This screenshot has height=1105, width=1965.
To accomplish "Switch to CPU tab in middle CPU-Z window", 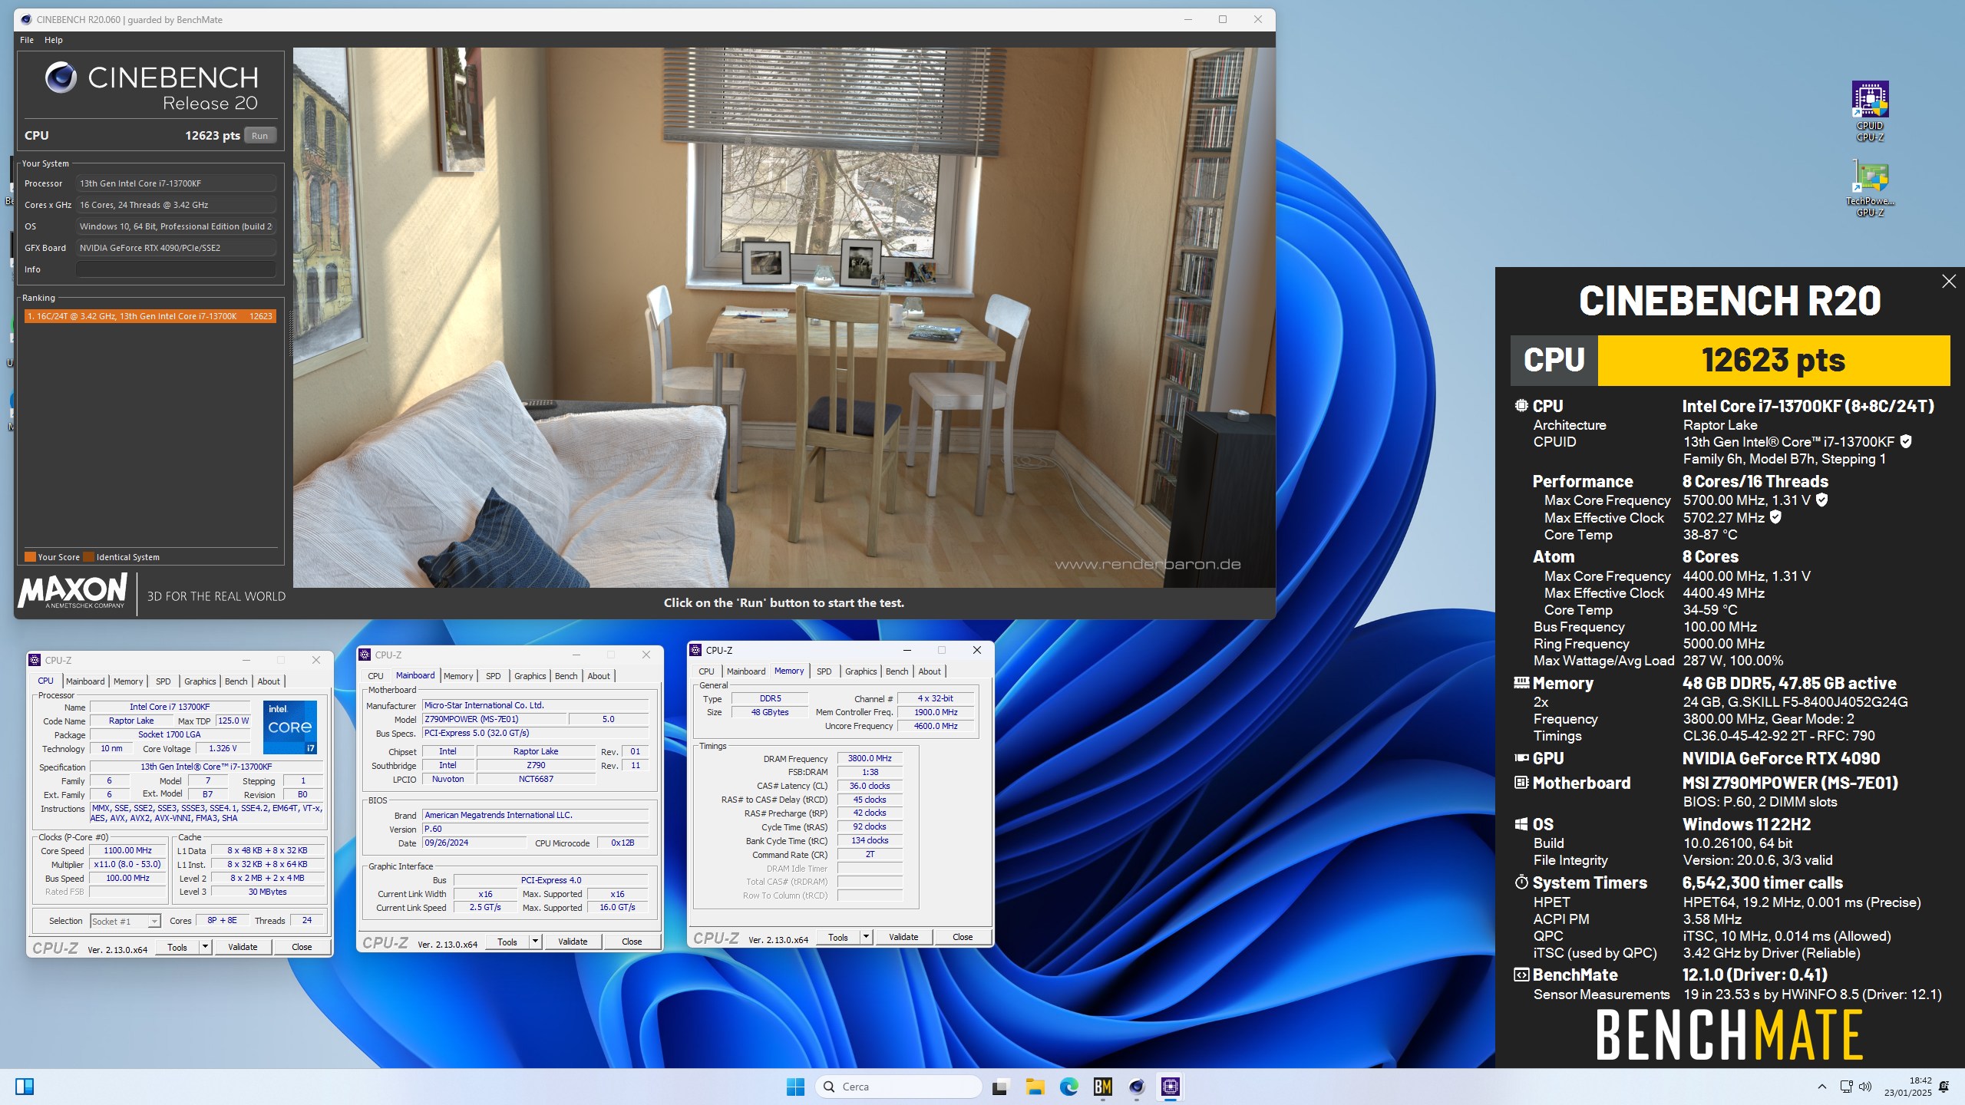I will [x=375, y=676].
